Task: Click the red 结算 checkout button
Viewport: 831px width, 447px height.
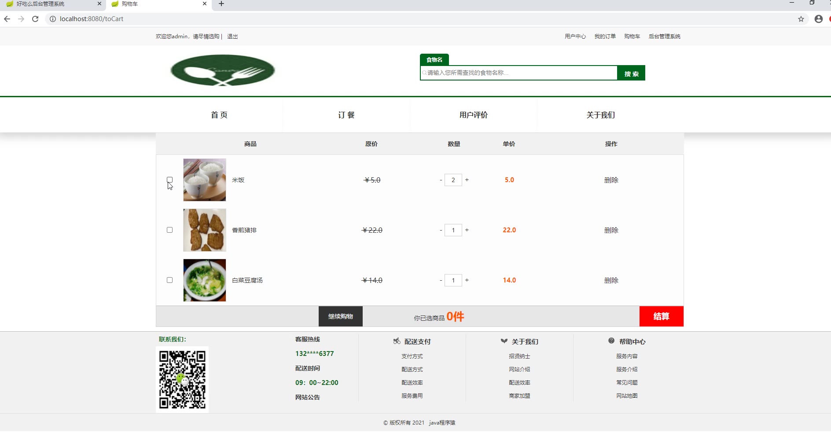Action: click(662, 316)
